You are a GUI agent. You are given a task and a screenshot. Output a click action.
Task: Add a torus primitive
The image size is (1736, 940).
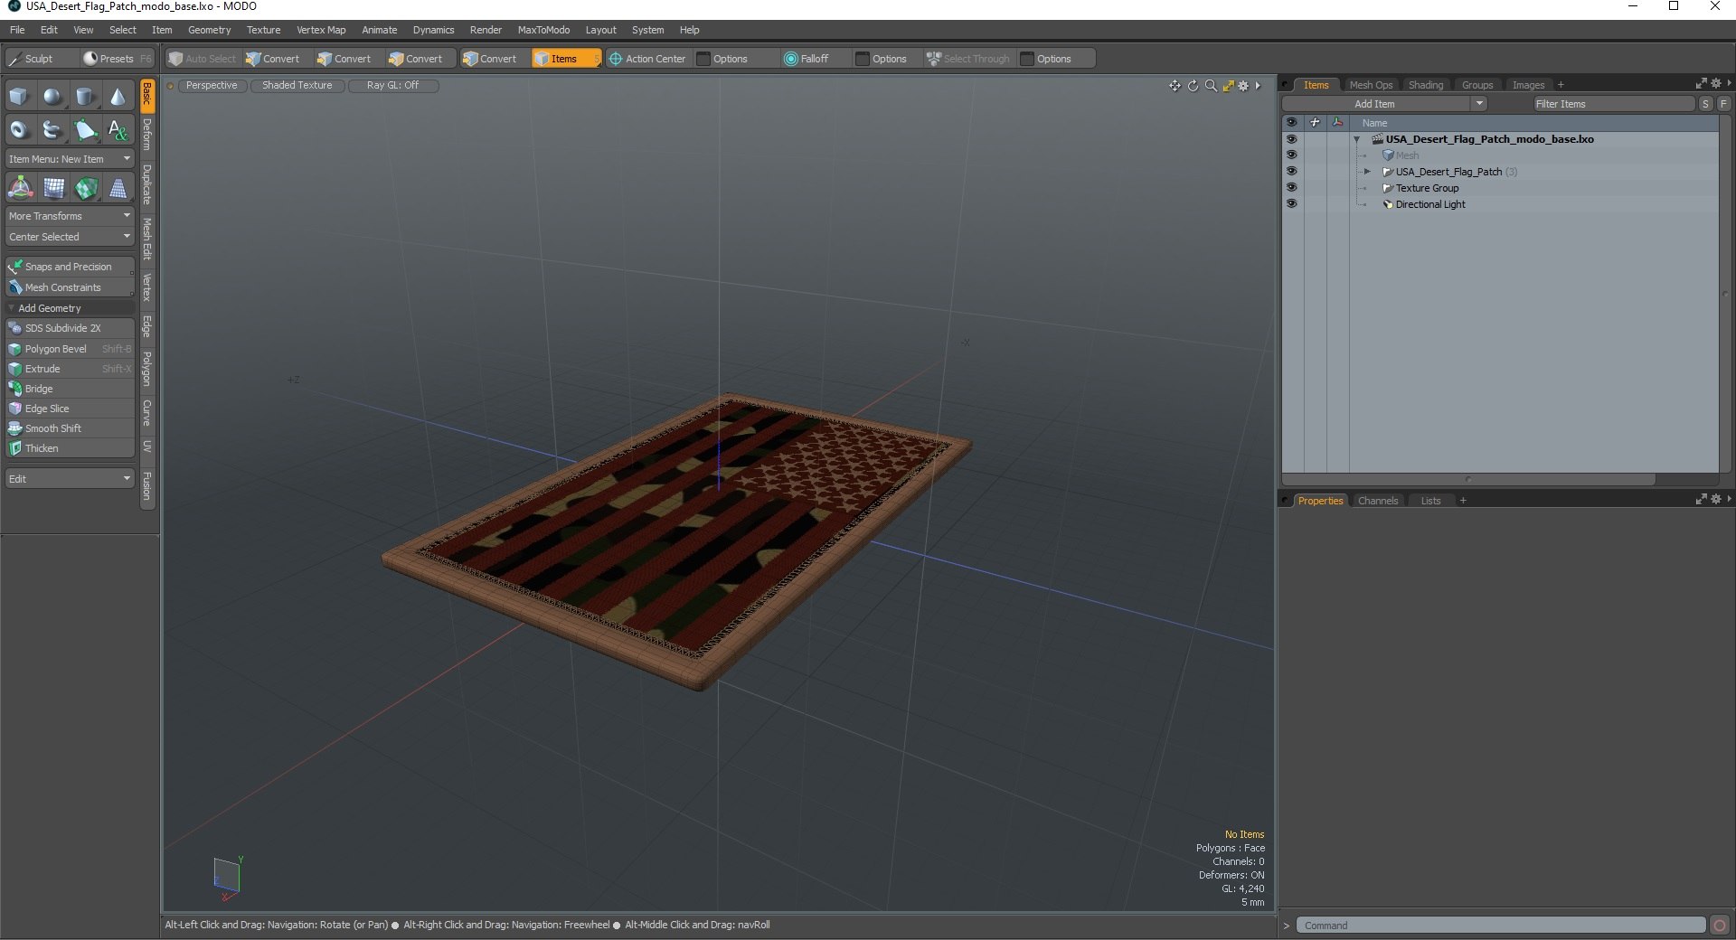19,130
